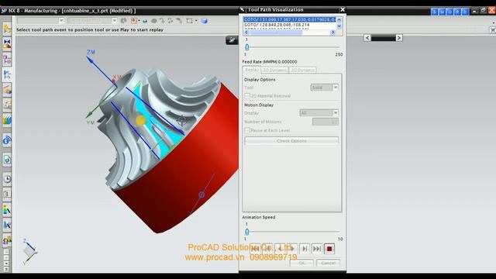Click the gray ellipse toolbar icon
The height and width of the screenshot is (279, 496).
pyautogui.click(x=153, y=21)
